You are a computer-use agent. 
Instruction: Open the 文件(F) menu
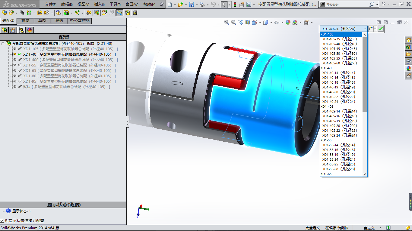pyautogui.click(x=51, y=5)
